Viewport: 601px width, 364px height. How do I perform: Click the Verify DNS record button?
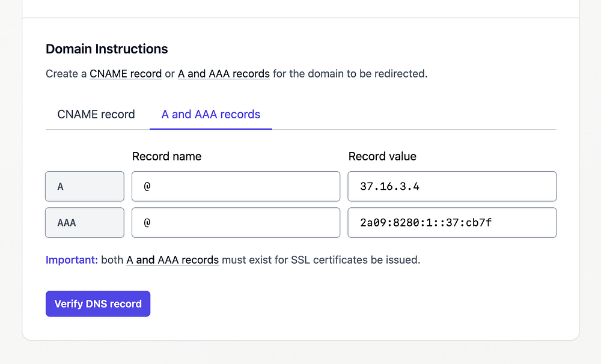tap(98, 304)
